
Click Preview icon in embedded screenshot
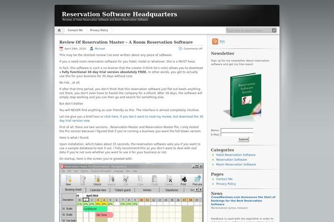(197, 180)
